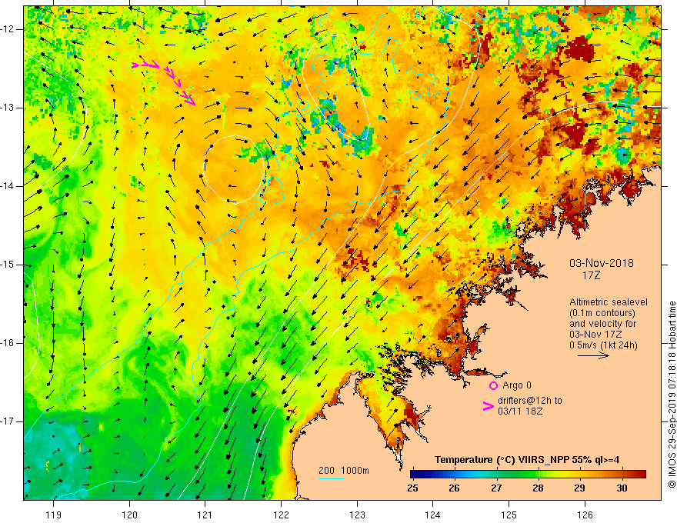677x523 pixels.
Task: Click the longitude axis label 120
Action: (129, 515)
